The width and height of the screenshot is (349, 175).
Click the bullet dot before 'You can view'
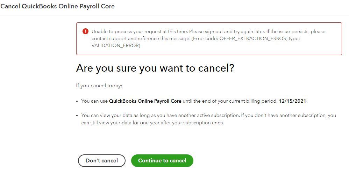77,116
